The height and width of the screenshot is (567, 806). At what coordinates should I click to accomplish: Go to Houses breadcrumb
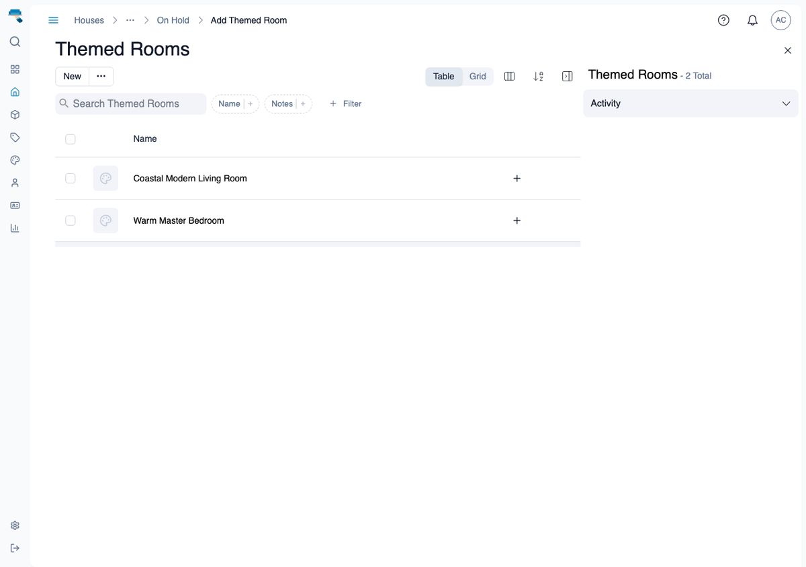(x=89, y=20)
